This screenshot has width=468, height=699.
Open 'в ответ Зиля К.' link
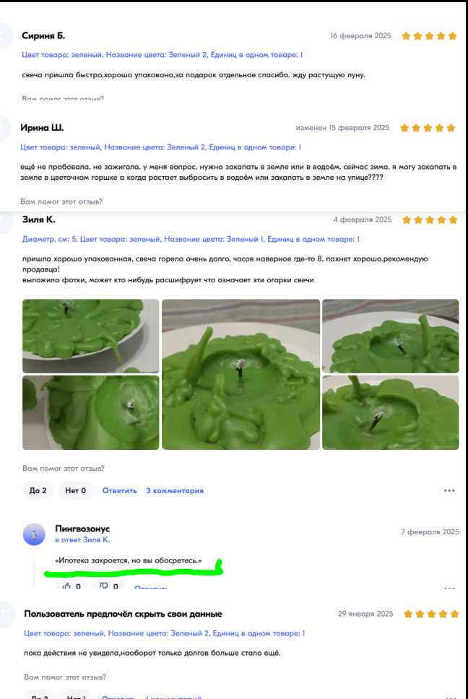(82, 540)
